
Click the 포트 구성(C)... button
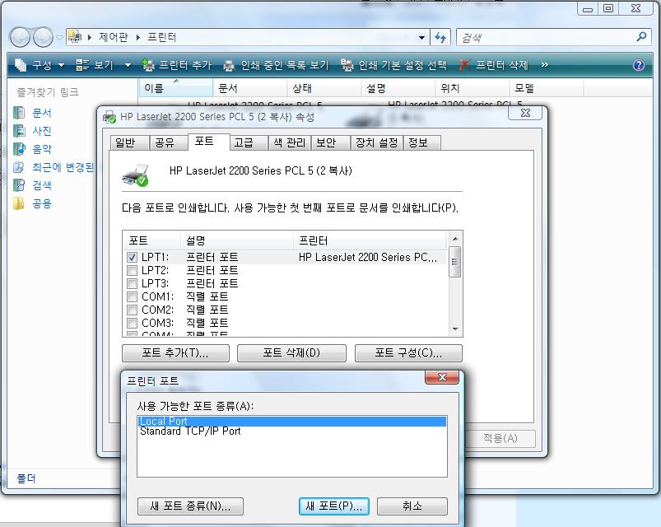[408, 353]
